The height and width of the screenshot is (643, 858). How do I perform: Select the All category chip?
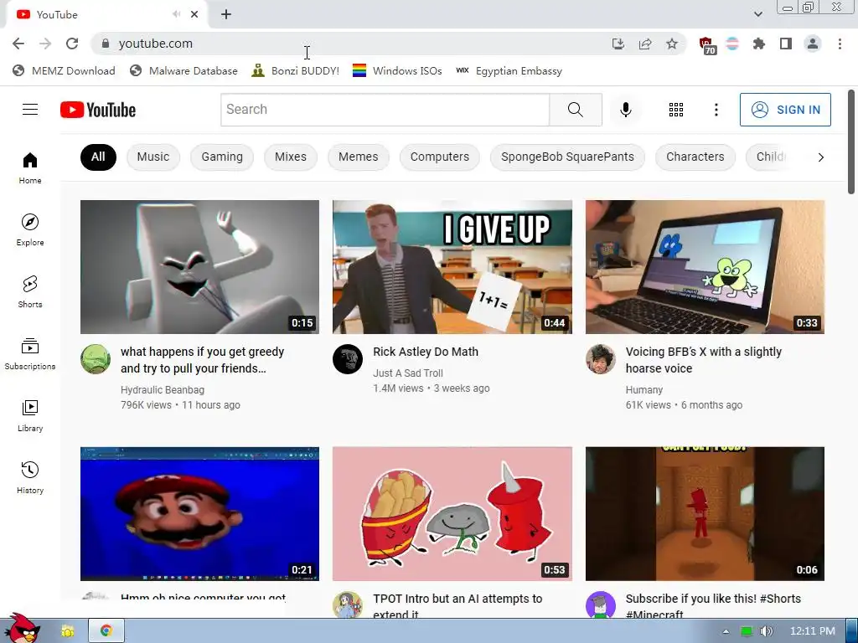tap(99, 157)
